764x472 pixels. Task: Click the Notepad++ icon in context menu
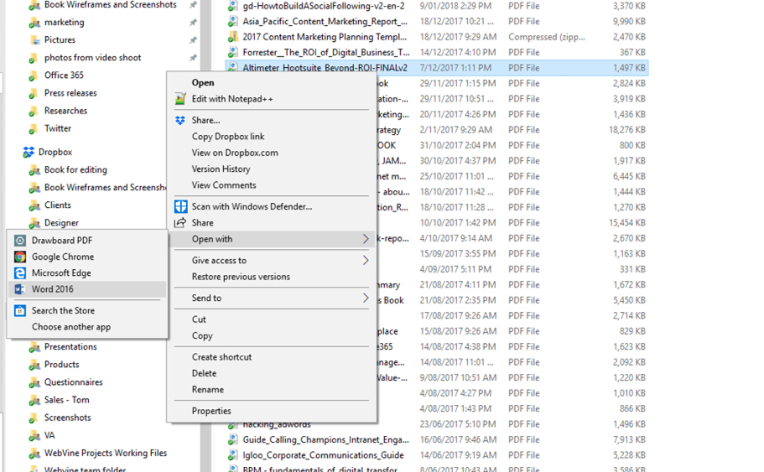[180, 99]
